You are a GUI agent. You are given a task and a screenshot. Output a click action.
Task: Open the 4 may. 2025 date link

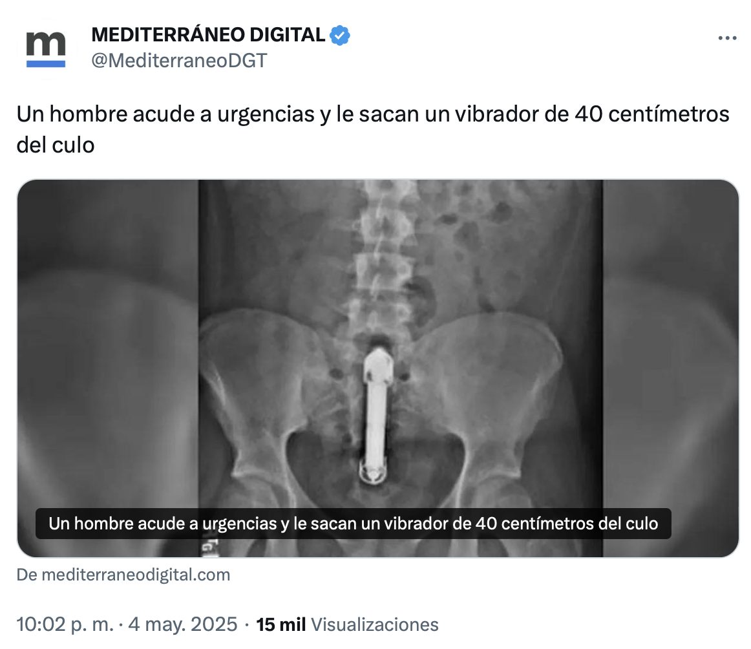point(182,624)
